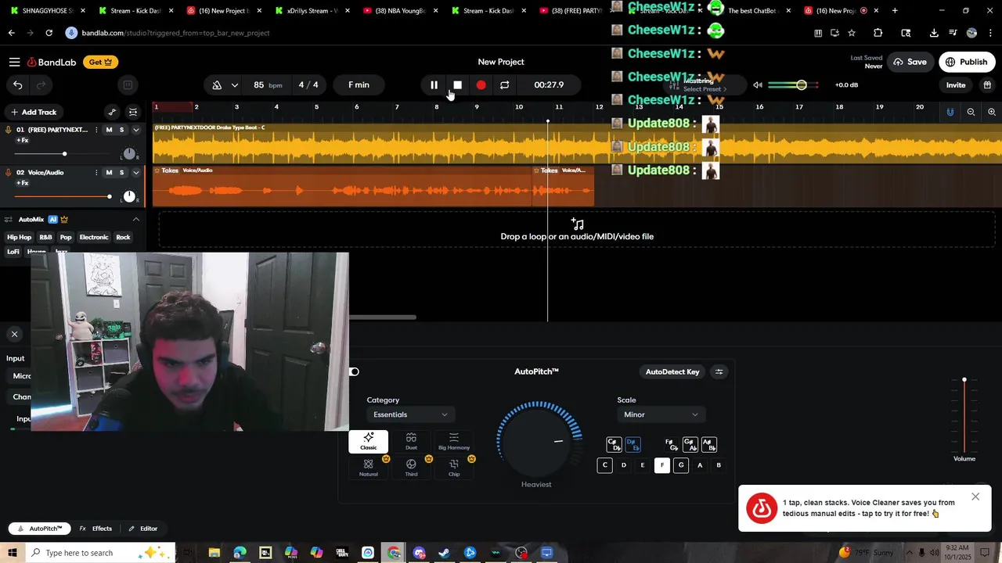
Task: Open the Scale Minor dropdown
Action: pyautogui.click(x=661, y=415)
